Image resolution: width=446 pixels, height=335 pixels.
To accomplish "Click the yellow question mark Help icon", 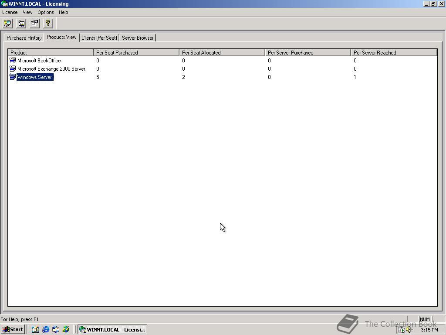I will (48, 24).
